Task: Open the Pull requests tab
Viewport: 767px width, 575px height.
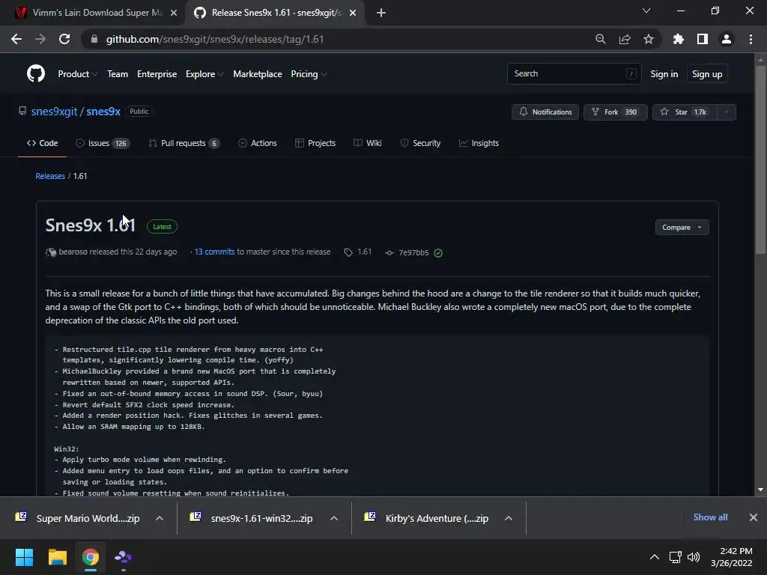Action: 184,143
